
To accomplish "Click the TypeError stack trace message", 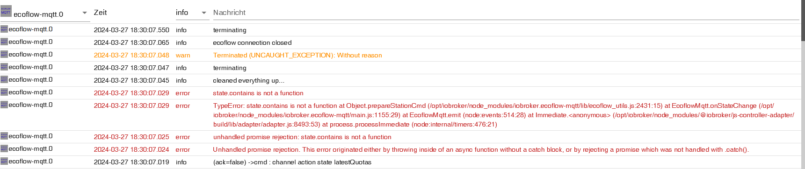I will pyautogui.click(x=504, y=115).
